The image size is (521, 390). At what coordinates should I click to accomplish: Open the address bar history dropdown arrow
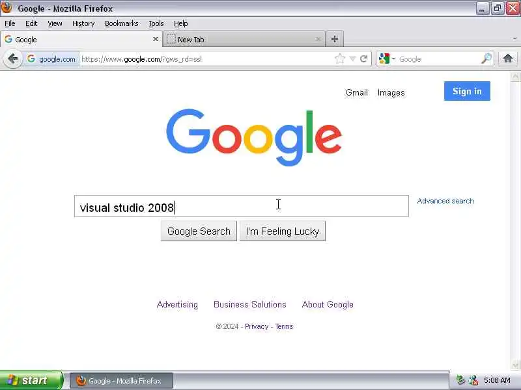[x=352, y=59]
